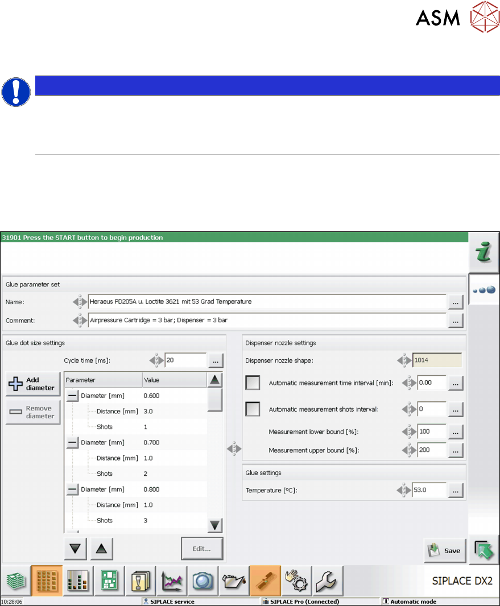Click the Edit... button
The height and width of the screenshot is (606, 500).
pos(202,549)
